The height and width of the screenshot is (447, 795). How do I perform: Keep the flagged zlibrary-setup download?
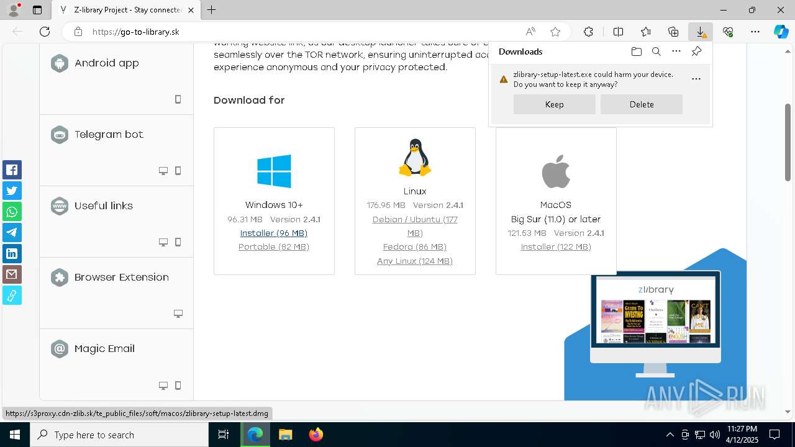pos(555,104)
